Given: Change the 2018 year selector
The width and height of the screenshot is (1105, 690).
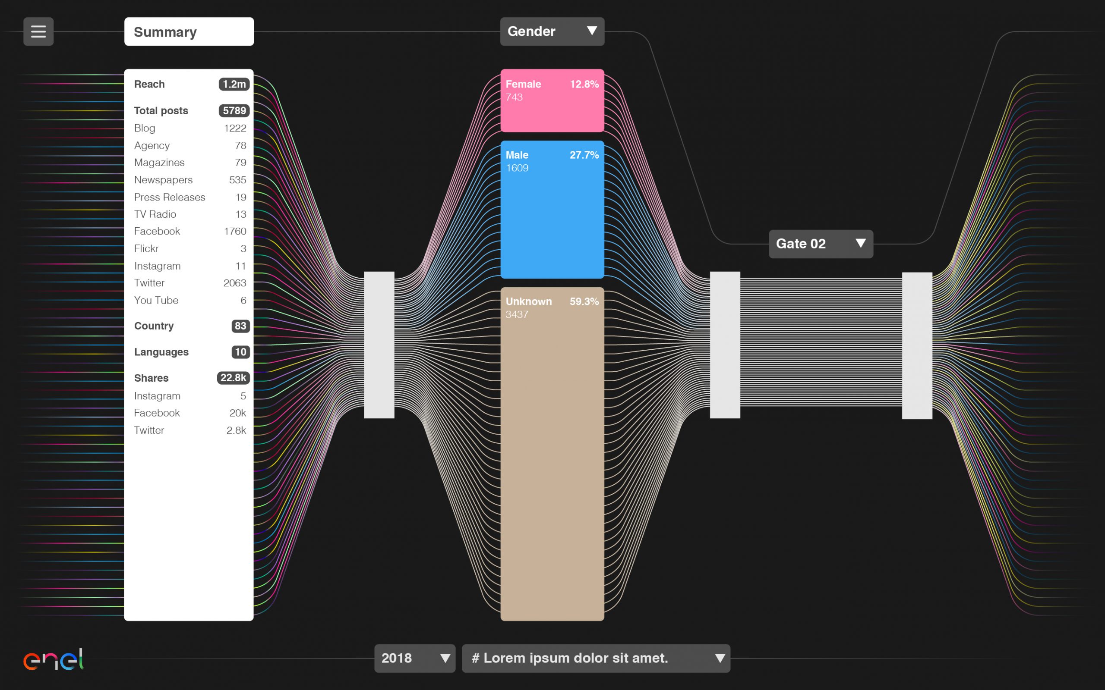Looking at the screenshot, I should [415, 658].
